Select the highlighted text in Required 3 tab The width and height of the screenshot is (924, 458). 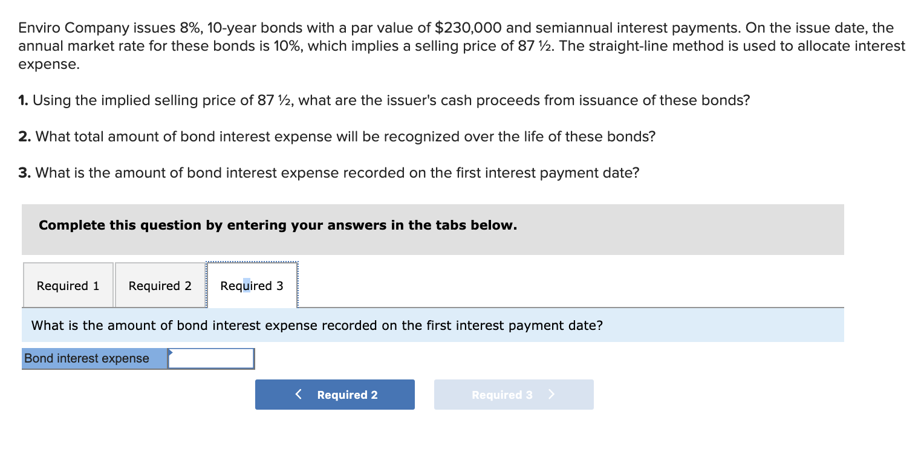coord(247,285)
